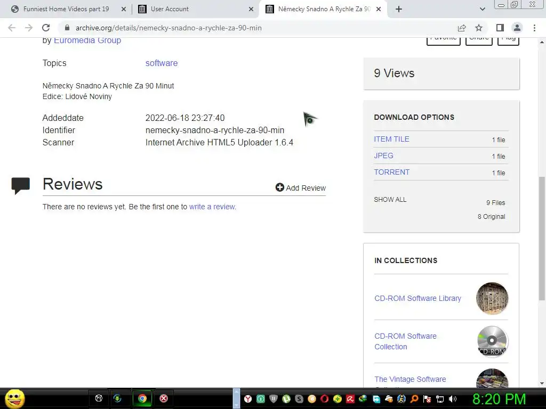This screenshot has width=546, height=409.
Task: Open the Opera tray icon
Action: (x=325, y=399)
